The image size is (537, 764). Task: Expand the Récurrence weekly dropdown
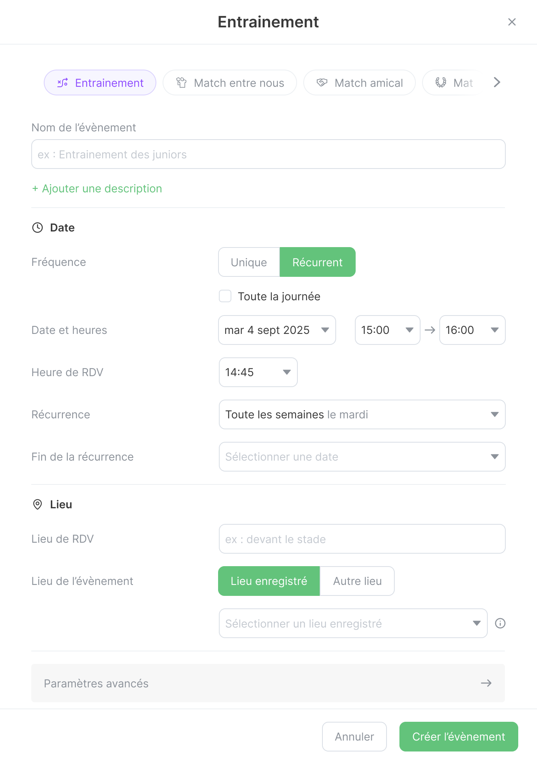[x=362, y=414]
